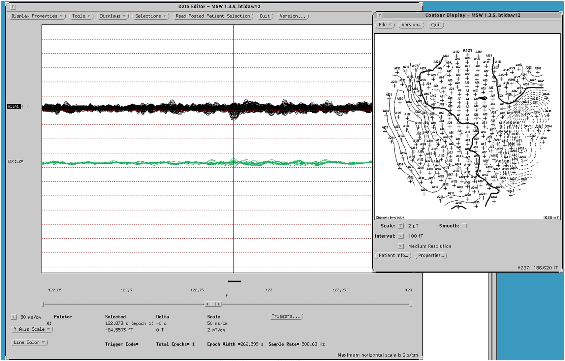
Task: Click the horizontal time scrollbar thumb
Action: tap(213, 304)
